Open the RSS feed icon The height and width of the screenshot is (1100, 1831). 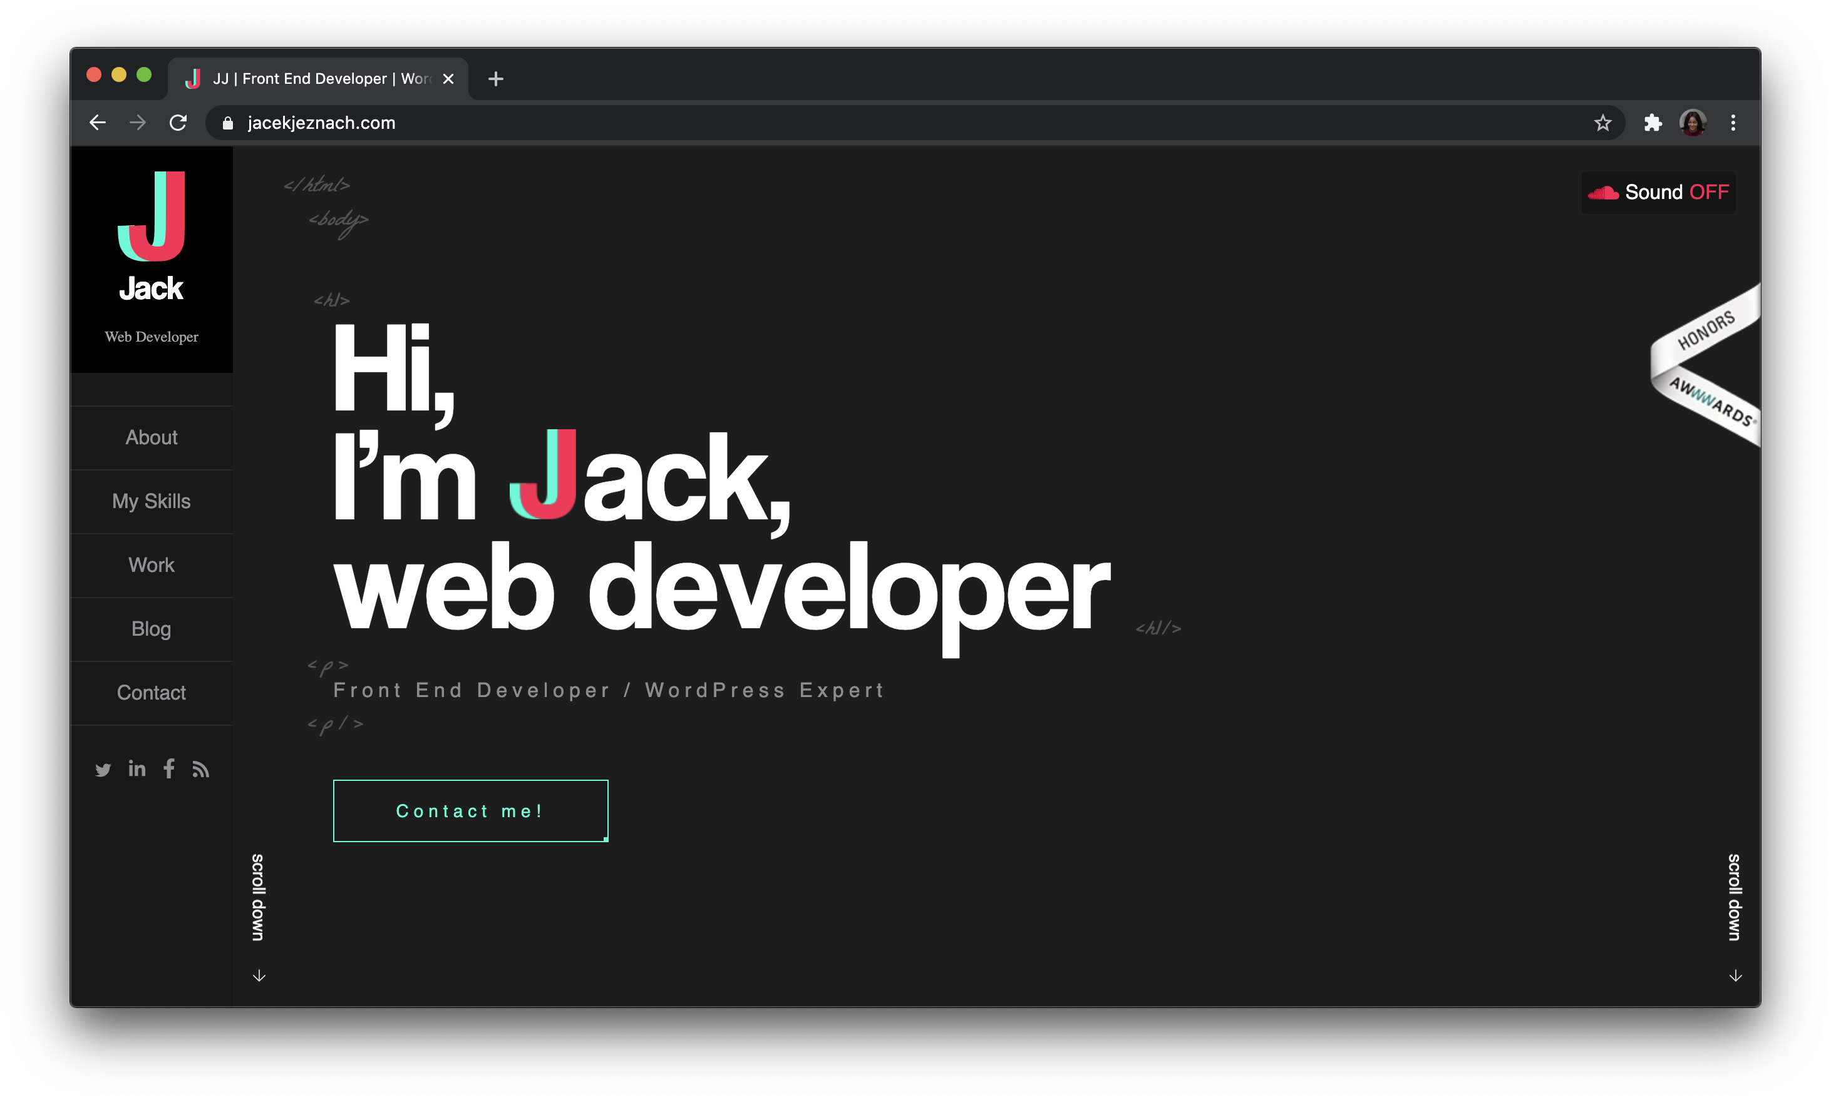(x=201, y=770)
